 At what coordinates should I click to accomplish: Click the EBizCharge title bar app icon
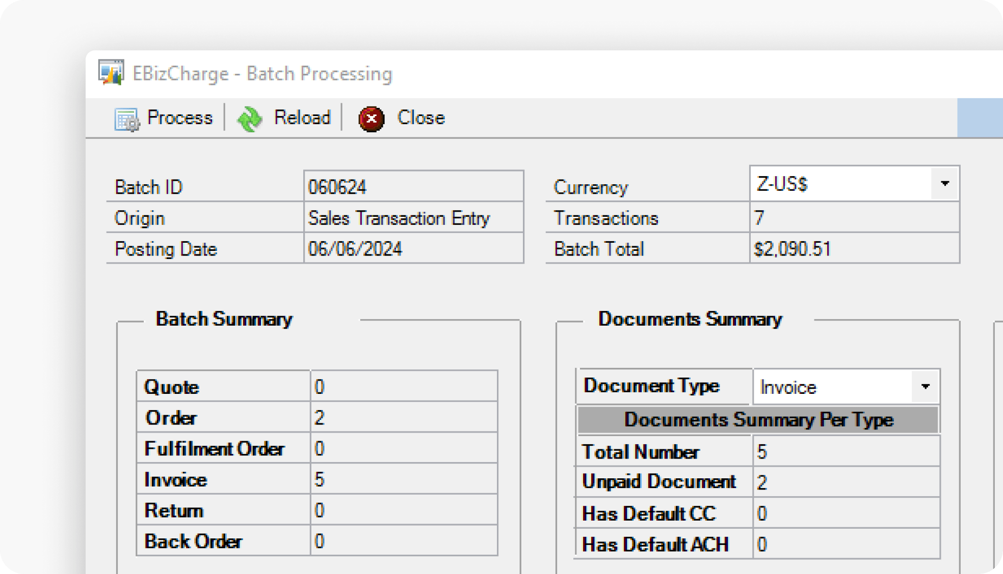point(111,72)
